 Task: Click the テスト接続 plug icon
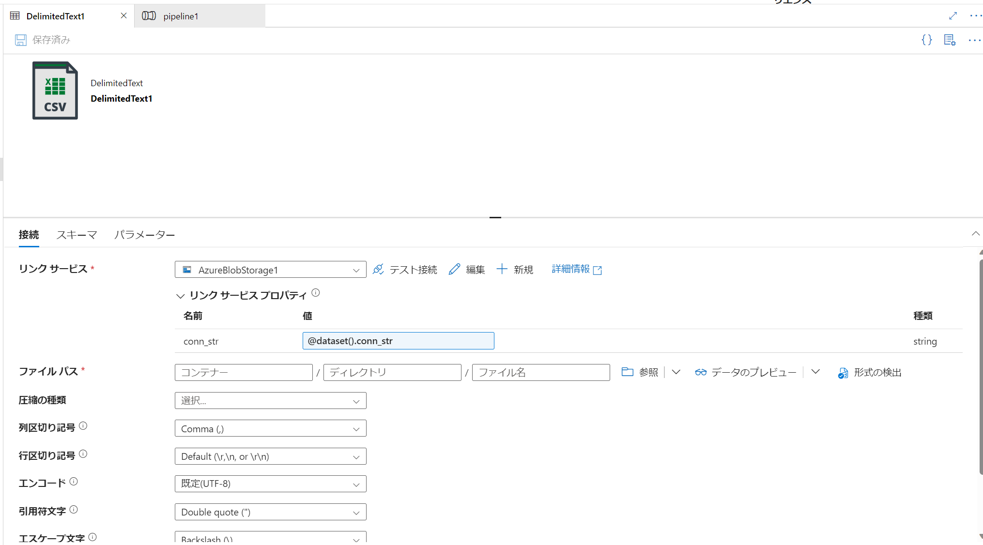tap(378, 270)
